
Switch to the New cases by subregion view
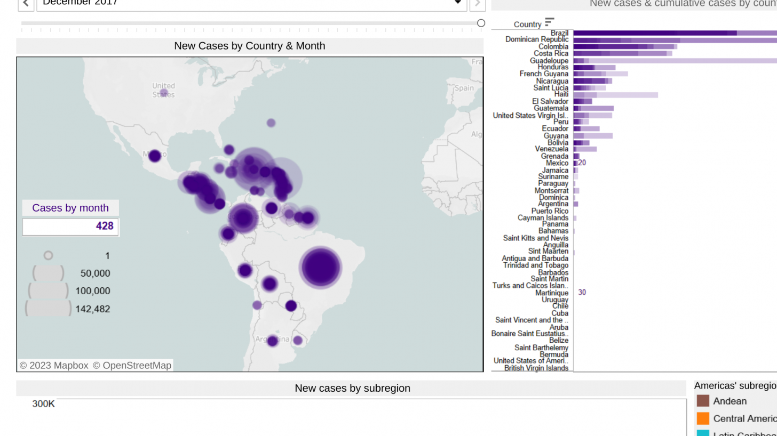(352, 388)
